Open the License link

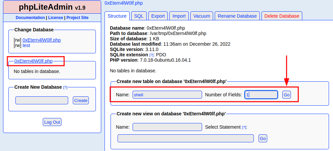click(56, 18)
